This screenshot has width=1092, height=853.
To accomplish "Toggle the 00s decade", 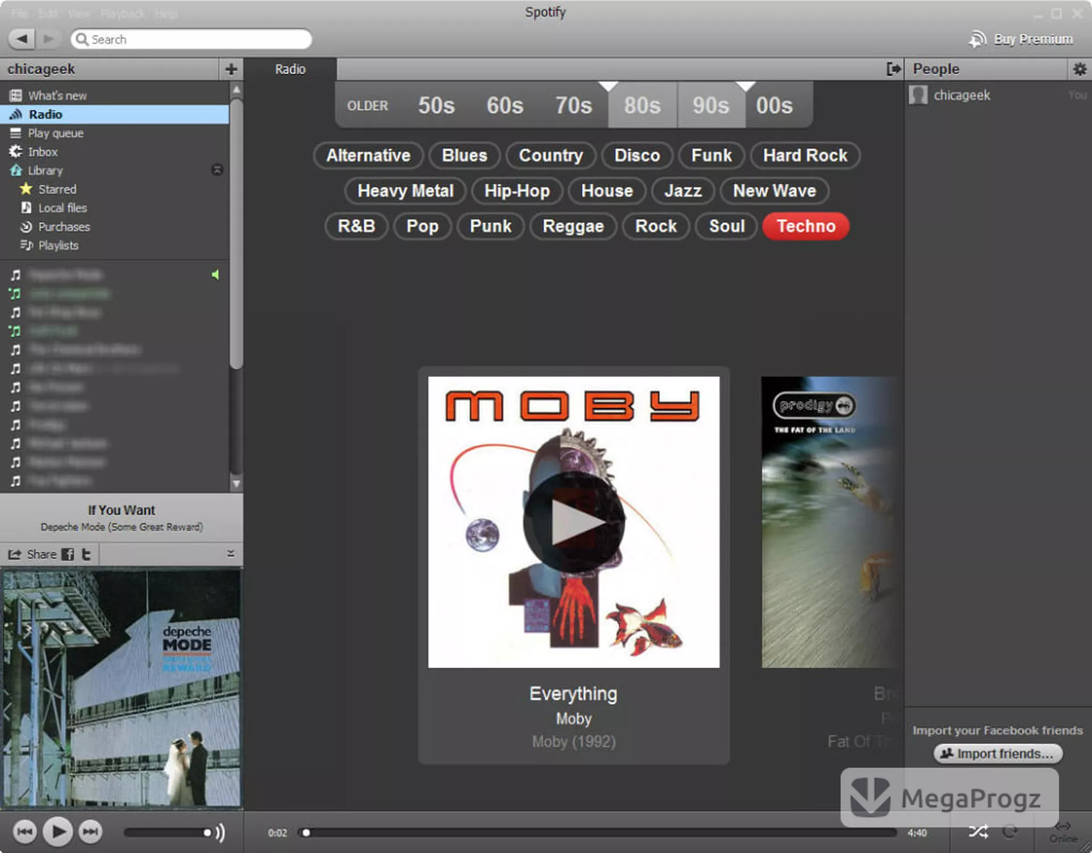I will pyautogui.click(x=775, y=106).
